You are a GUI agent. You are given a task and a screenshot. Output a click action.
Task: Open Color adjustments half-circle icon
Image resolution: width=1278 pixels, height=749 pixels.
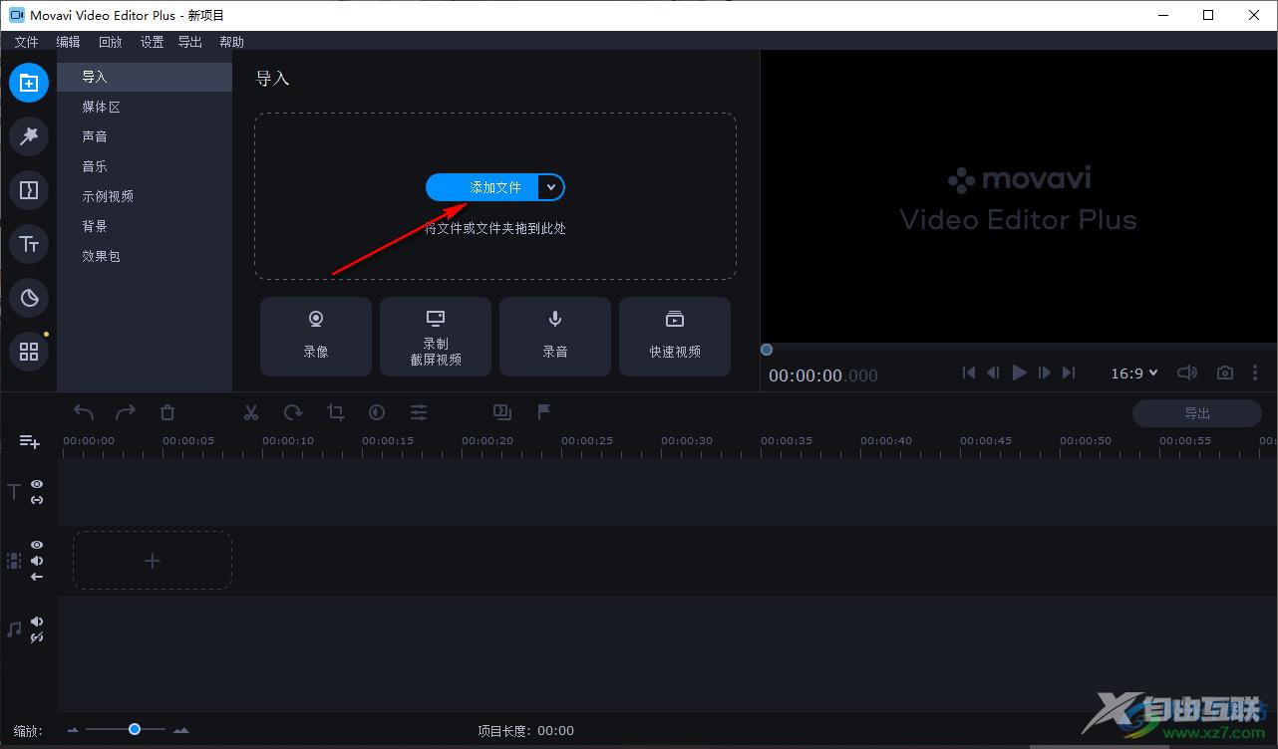377,412
